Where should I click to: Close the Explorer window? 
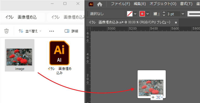point(78,4)
